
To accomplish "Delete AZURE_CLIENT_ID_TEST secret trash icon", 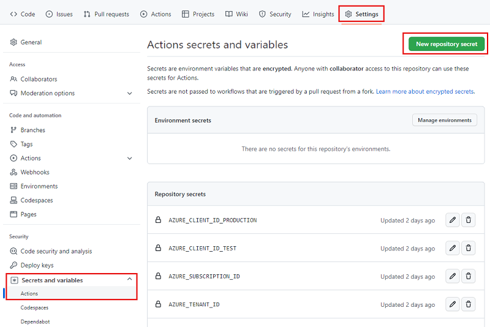I will click(x=468, y=248).
